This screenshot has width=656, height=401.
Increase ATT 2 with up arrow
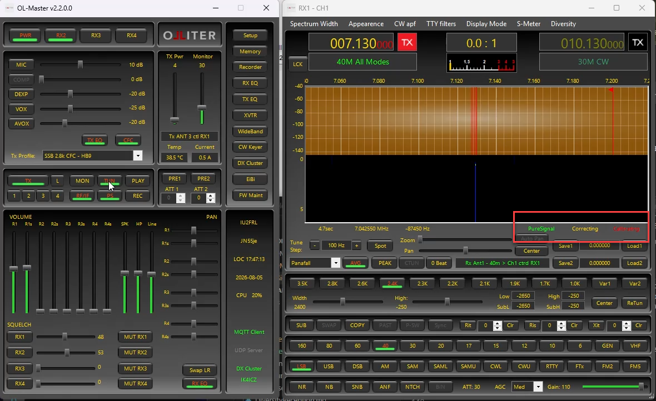point(211,196)
